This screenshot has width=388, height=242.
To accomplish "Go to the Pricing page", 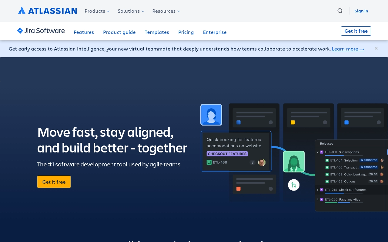I will pos(186,32).
